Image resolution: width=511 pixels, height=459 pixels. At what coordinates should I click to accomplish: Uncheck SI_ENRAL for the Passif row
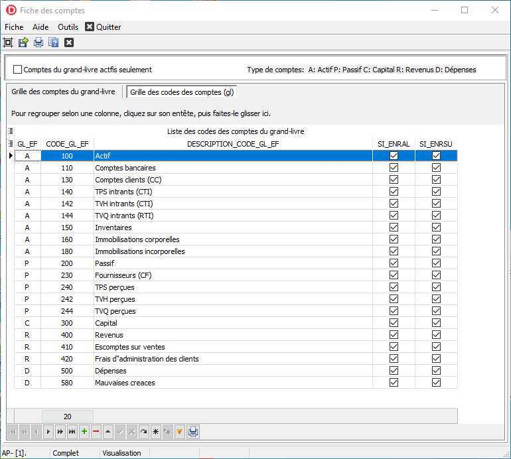tap(394, 263)
